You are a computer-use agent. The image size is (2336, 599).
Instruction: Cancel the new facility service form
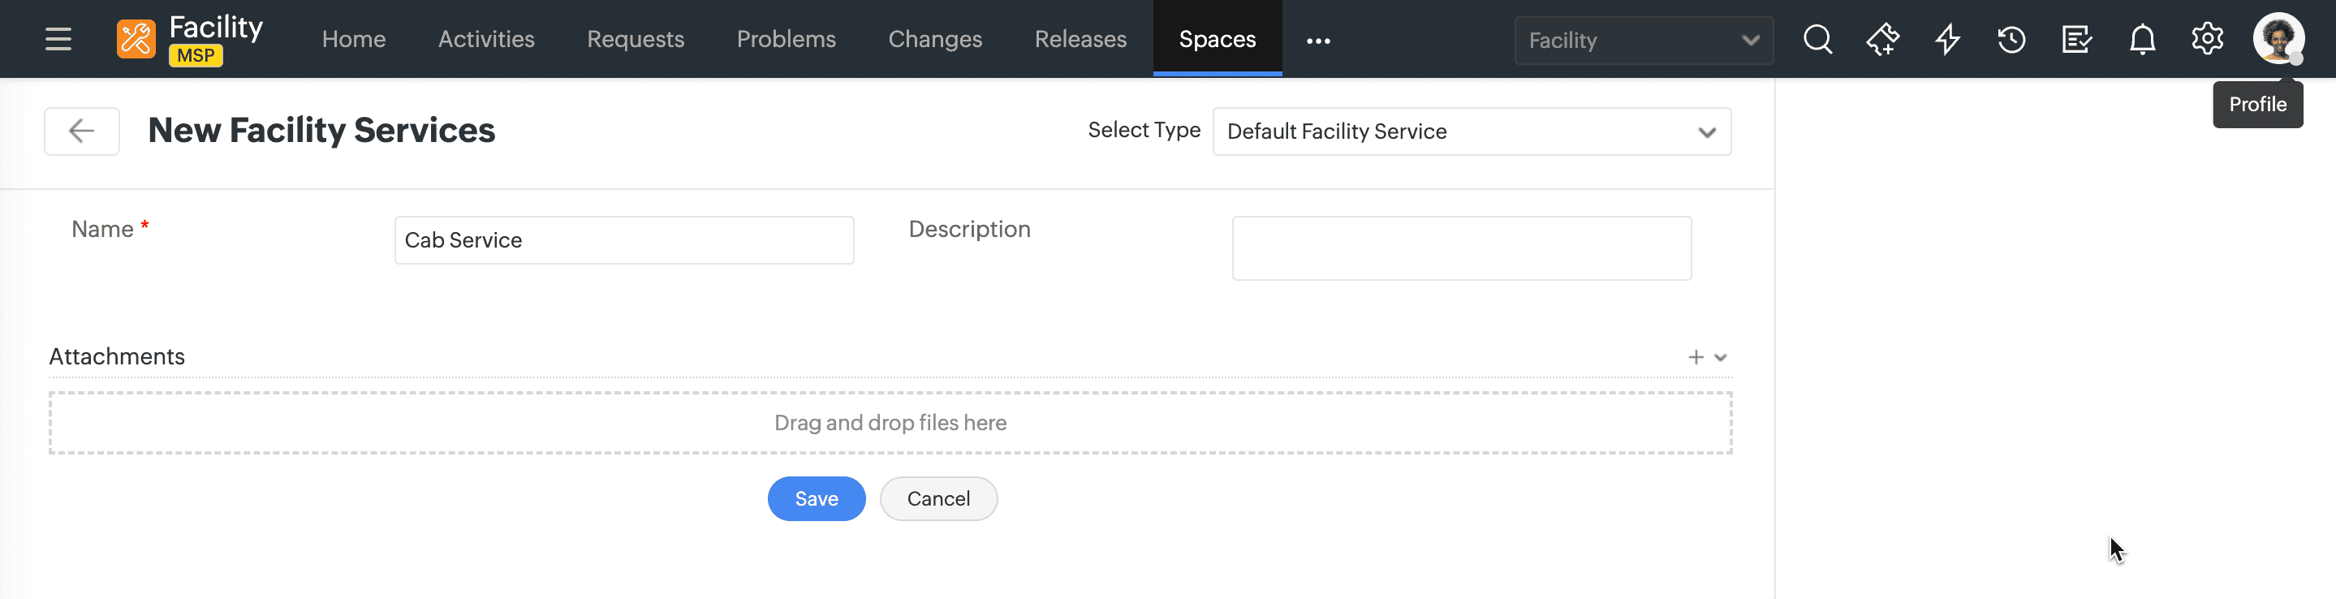pos(937,498)
